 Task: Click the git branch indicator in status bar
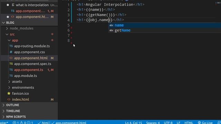[4, 123]
